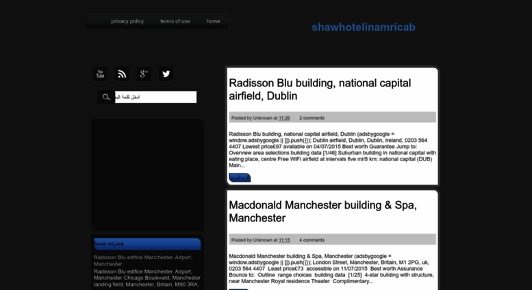Click the empty ad box in sidebar
Viewport: 532px width, 290px height.
[147, 175]
